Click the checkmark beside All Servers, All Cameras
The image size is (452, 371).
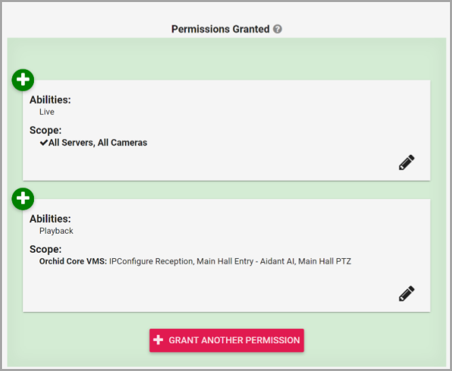43,143
